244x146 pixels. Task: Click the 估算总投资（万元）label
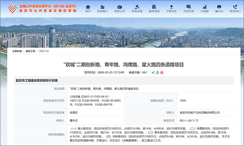coord(162,100)
